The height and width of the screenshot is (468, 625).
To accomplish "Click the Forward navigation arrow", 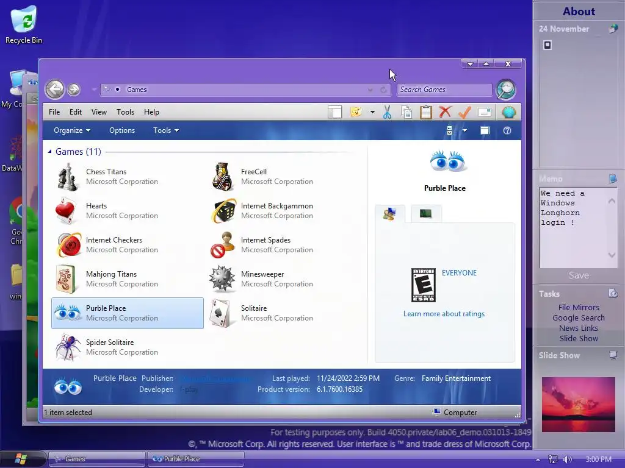I will [73, 90].
